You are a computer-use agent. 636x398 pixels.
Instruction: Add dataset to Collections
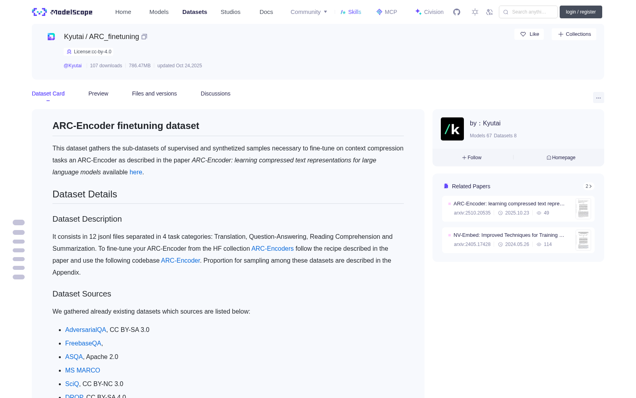click(x=574, y=34)
